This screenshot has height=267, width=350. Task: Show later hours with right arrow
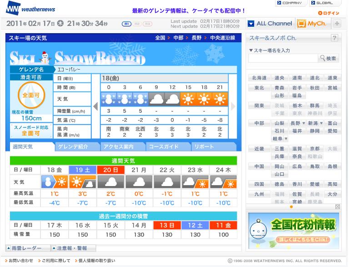(233, 106)
